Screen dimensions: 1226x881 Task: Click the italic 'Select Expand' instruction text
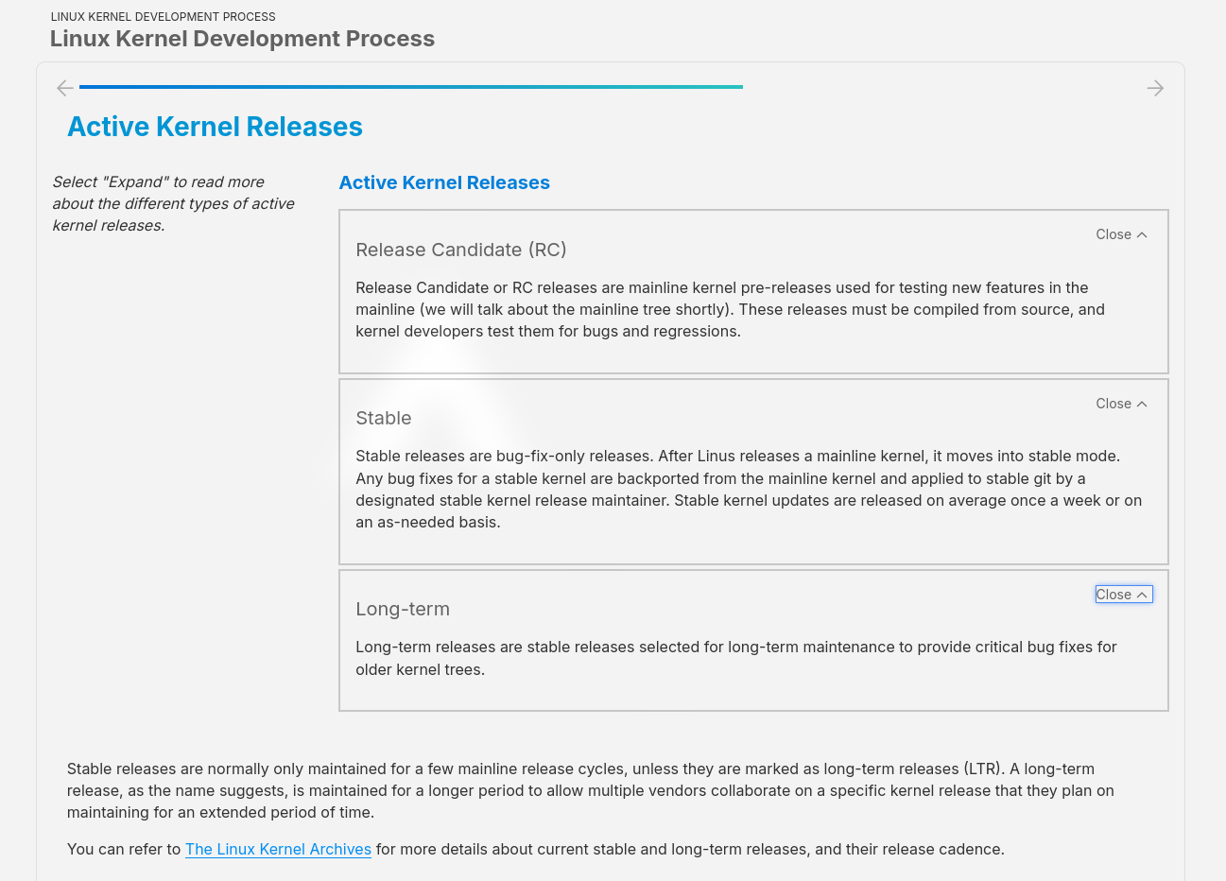pos(173,203)
